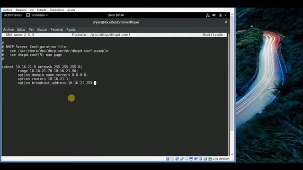Click VirtualBox virtualization features icon
The width and height of the screenshot is (303, 170).
click(200, 159)
